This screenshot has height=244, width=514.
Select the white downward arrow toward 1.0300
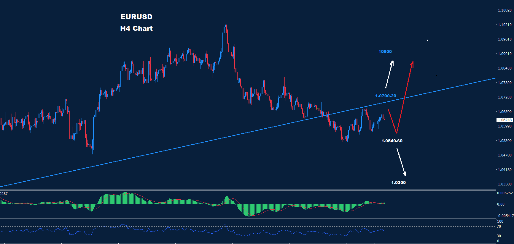tap(401, 162)
